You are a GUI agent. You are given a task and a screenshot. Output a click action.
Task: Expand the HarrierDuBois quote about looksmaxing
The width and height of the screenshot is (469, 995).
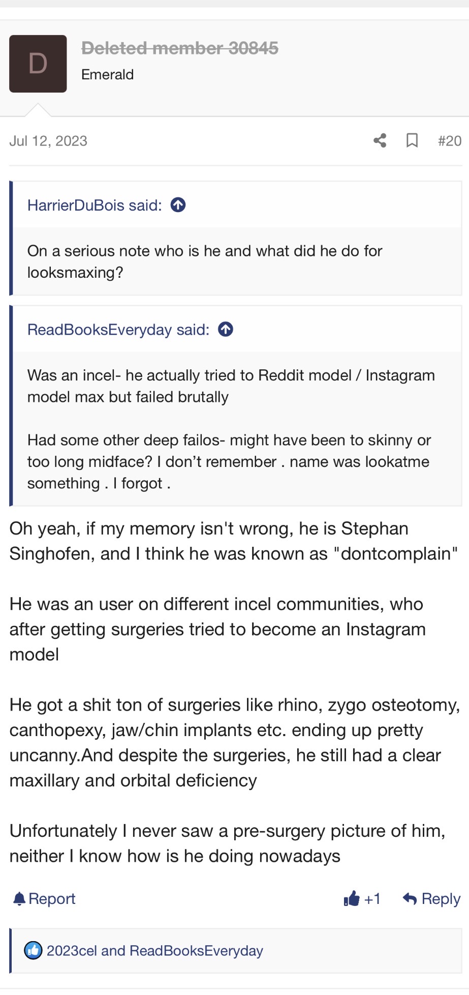[204, 261]
